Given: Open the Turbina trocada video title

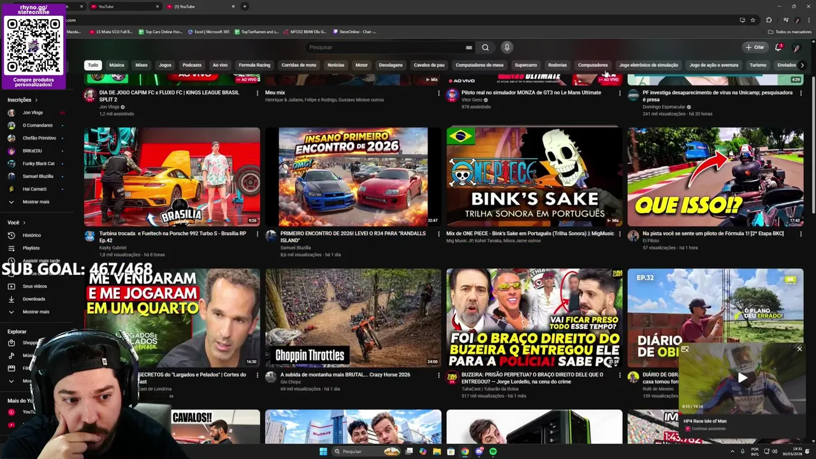Looking at the screenshot, I should click(172, 237).
